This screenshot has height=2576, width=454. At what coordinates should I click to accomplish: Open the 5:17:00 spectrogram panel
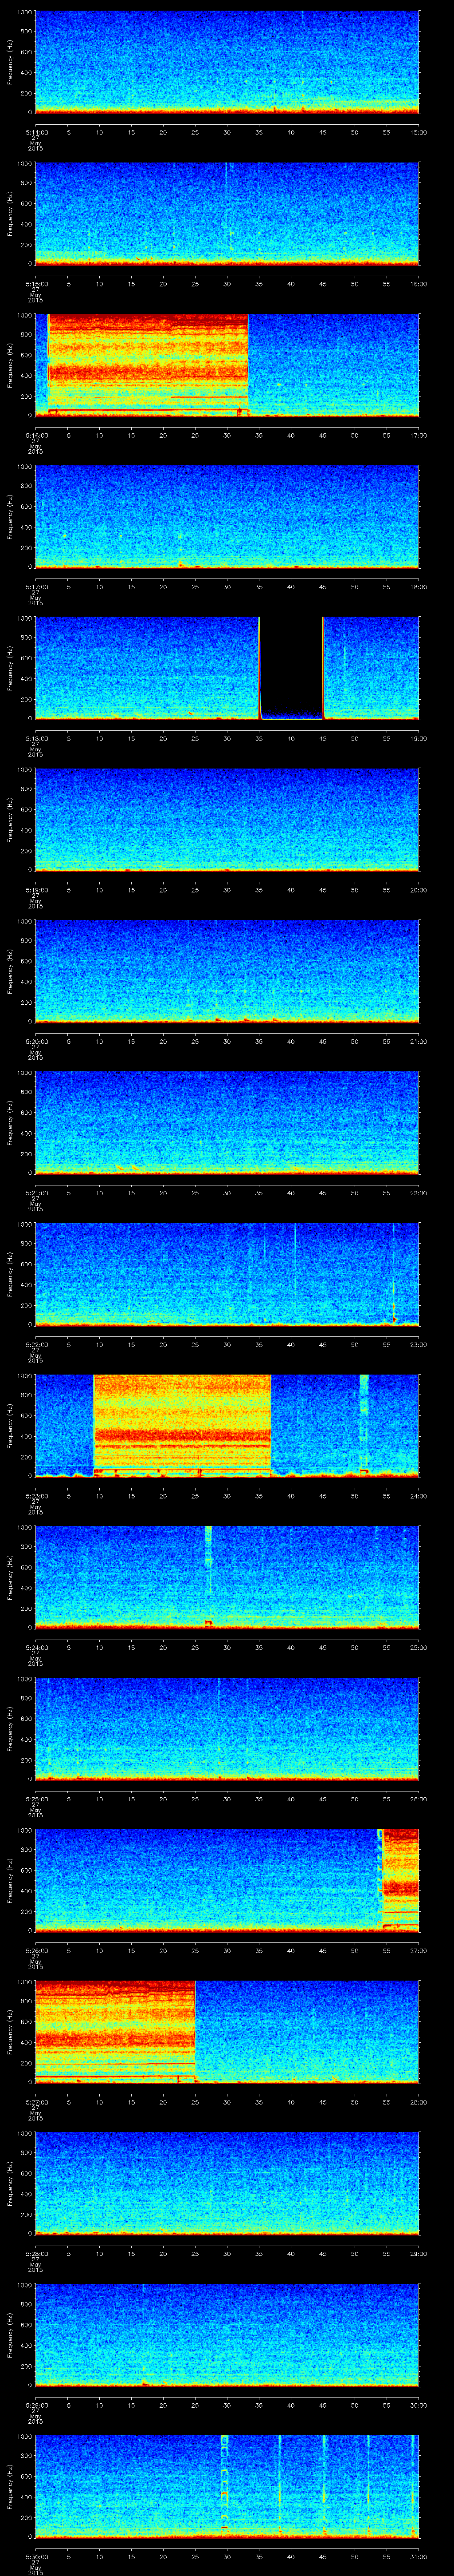tap(227, 516)
